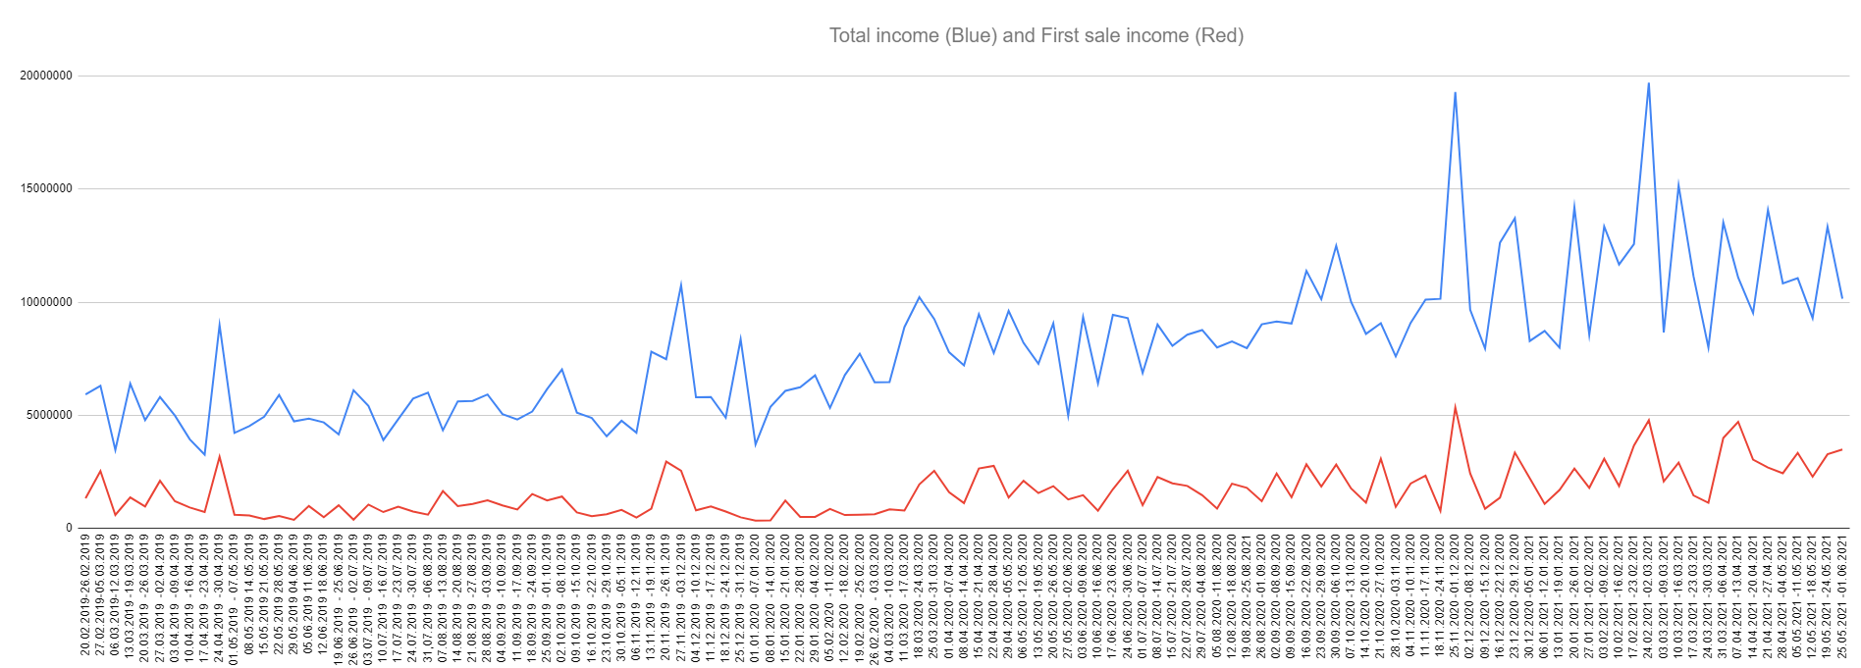Viewport: 1861px width, 668px height.
Task: Click the last red data point of First sale income
Action: pyautogui.click(x=1842, y=449)
